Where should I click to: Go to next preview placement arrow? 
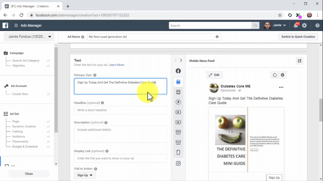coord(181,60)
